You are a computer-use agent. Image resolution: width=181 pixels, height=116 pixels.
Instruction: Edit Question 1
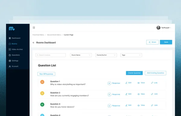coord(129,83)
